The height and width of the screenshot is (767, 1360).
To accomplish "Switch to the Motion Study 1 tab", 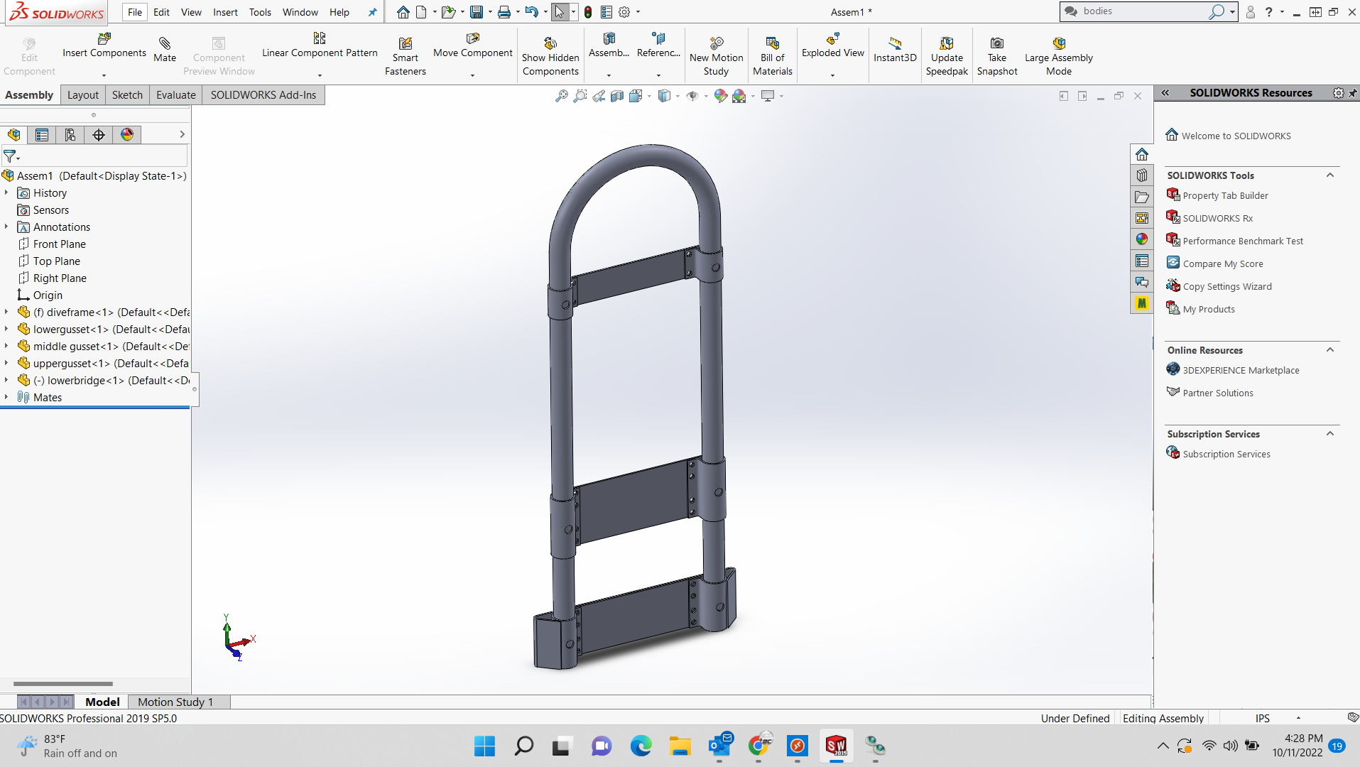I will tap(175, 702).
